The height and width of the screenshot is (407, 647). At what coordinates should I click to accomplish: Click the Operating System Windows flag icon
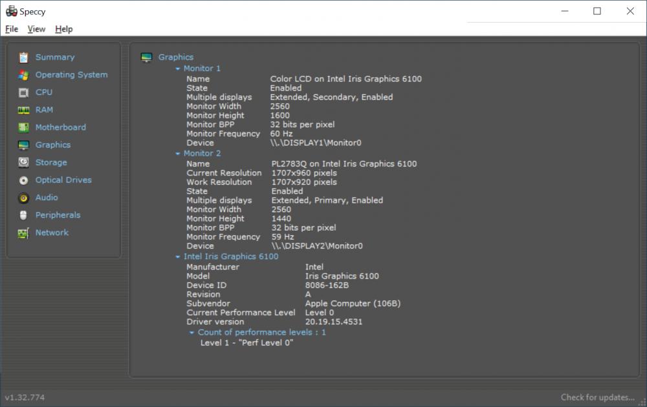pyautogui.click(x=23, y=75)
